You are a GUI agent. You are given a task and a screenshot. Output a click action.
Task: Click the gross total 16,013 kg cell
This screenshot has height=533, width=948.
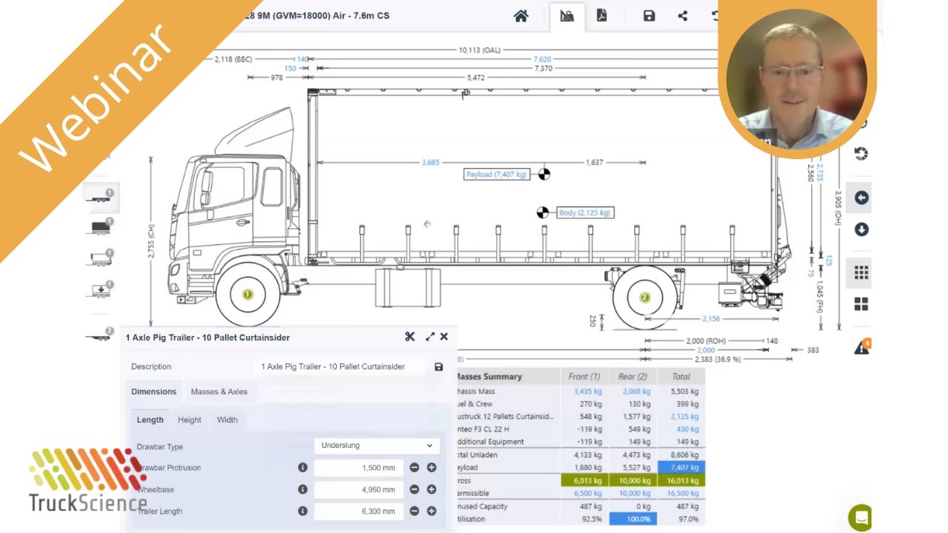pos(681,480)
